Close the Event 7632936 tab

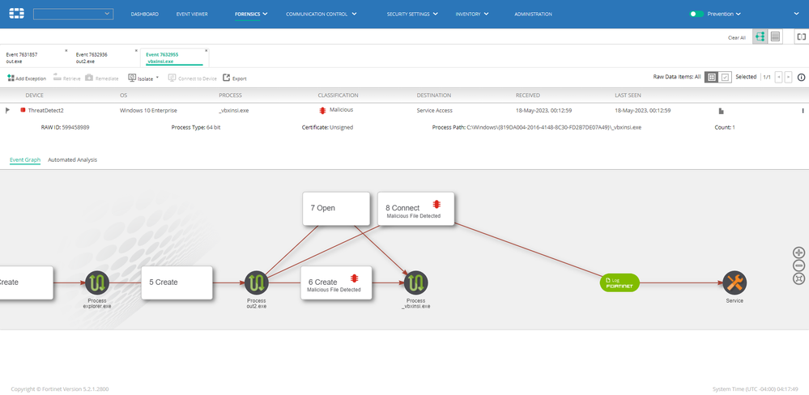136,50
